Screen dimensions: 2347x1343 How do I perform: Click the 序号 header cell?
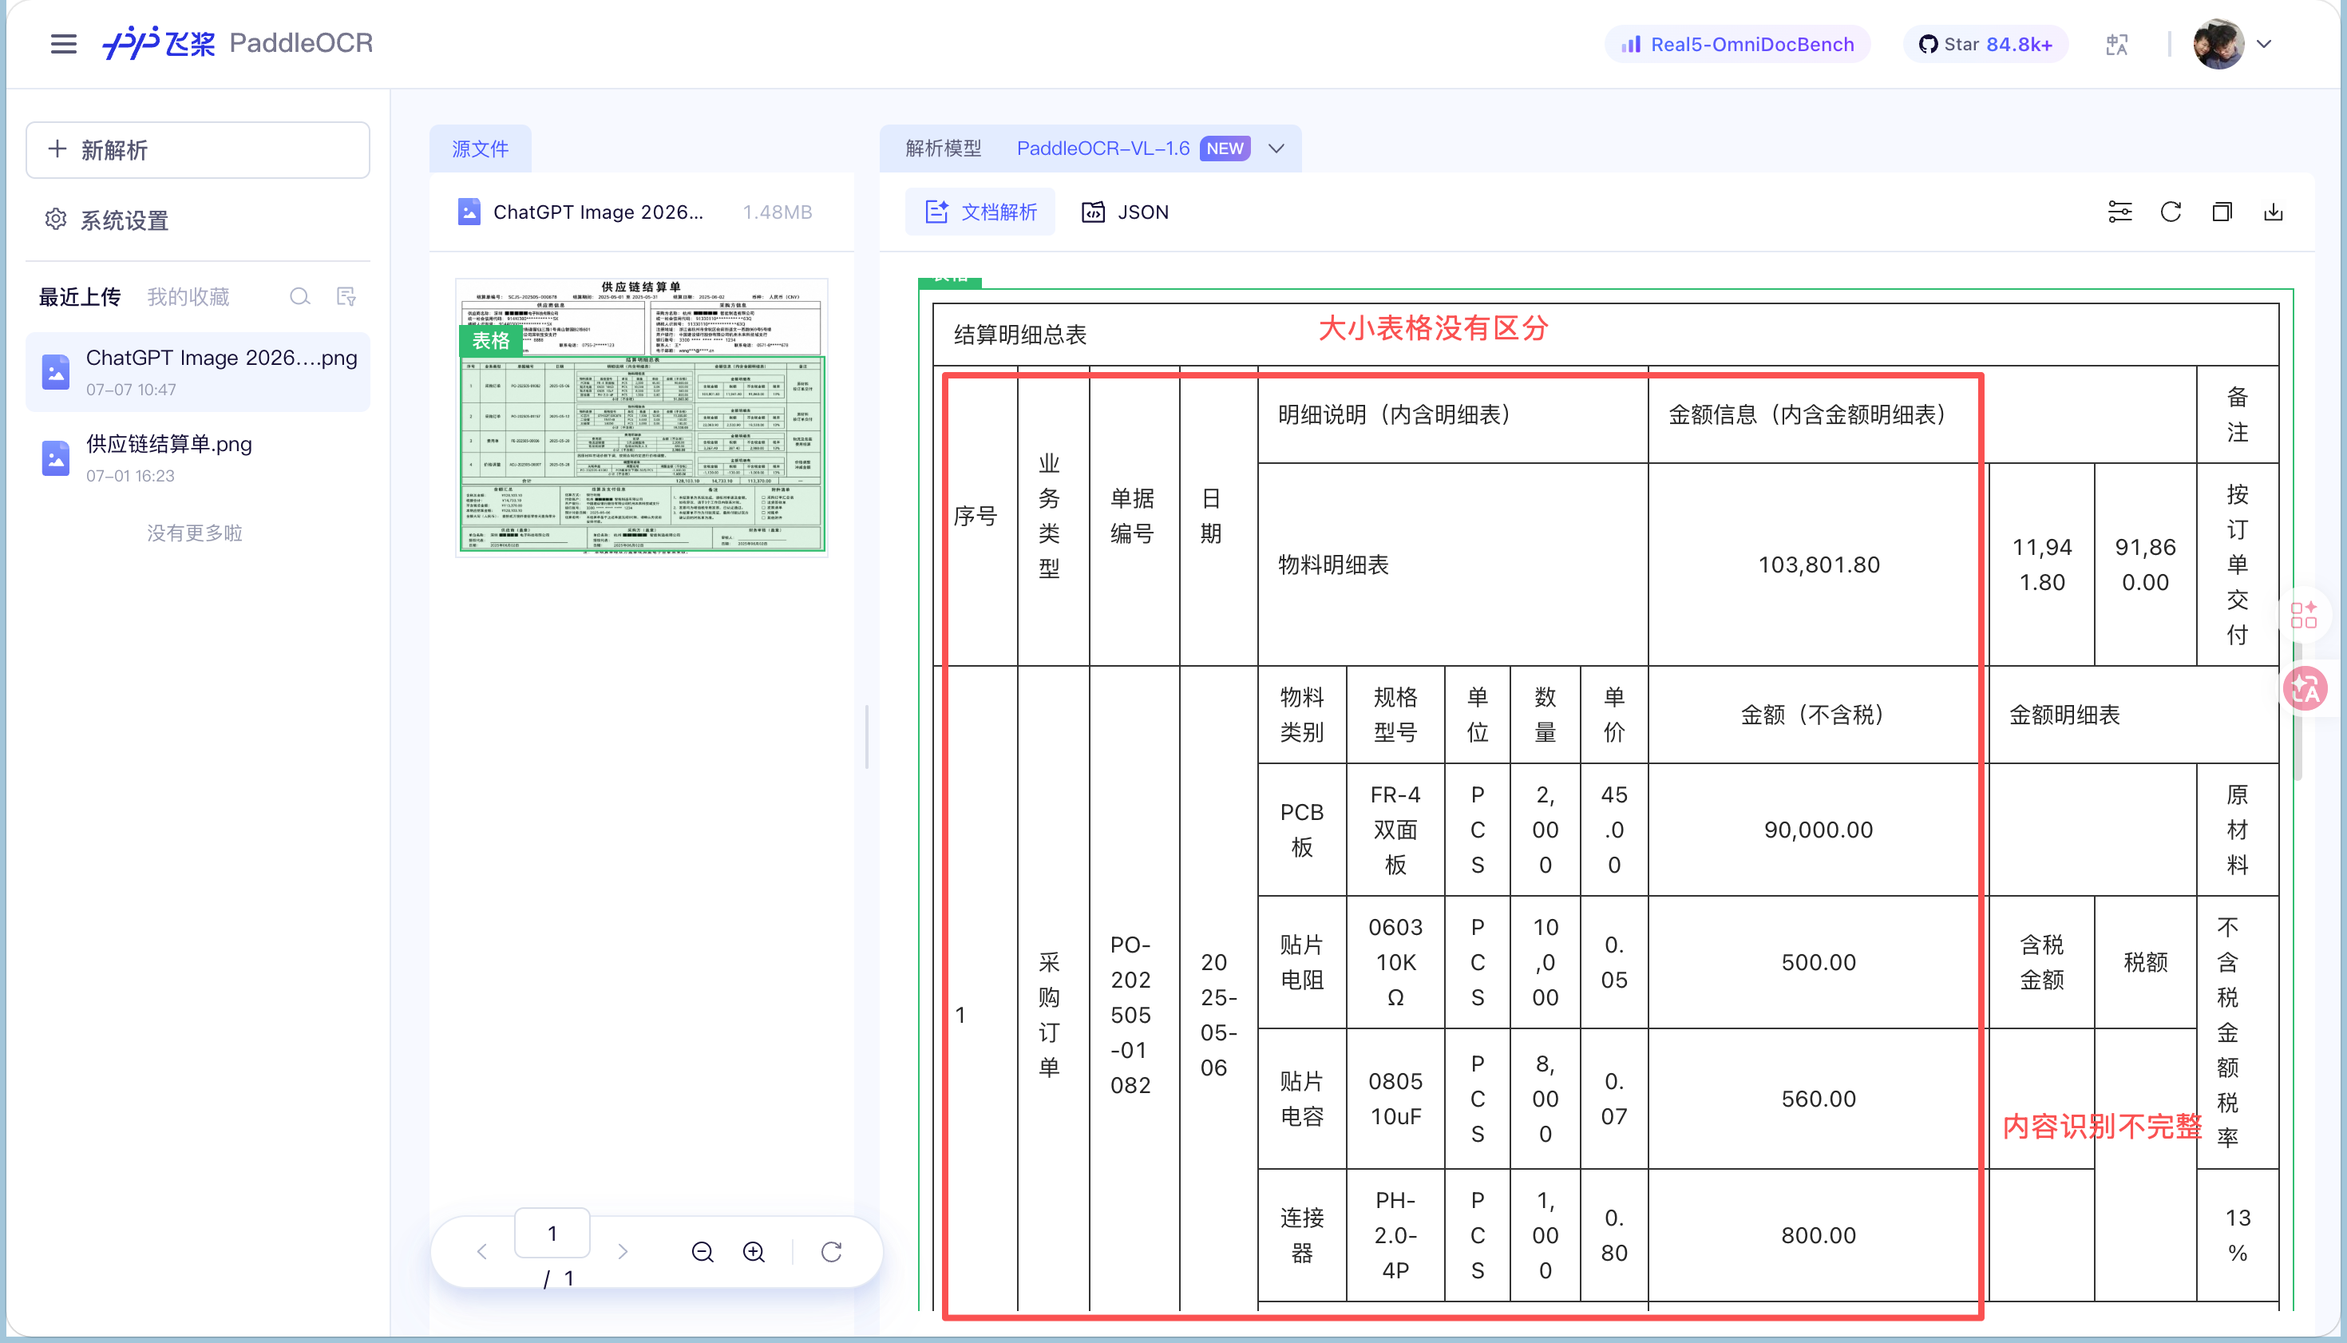[x=976, y=516]
